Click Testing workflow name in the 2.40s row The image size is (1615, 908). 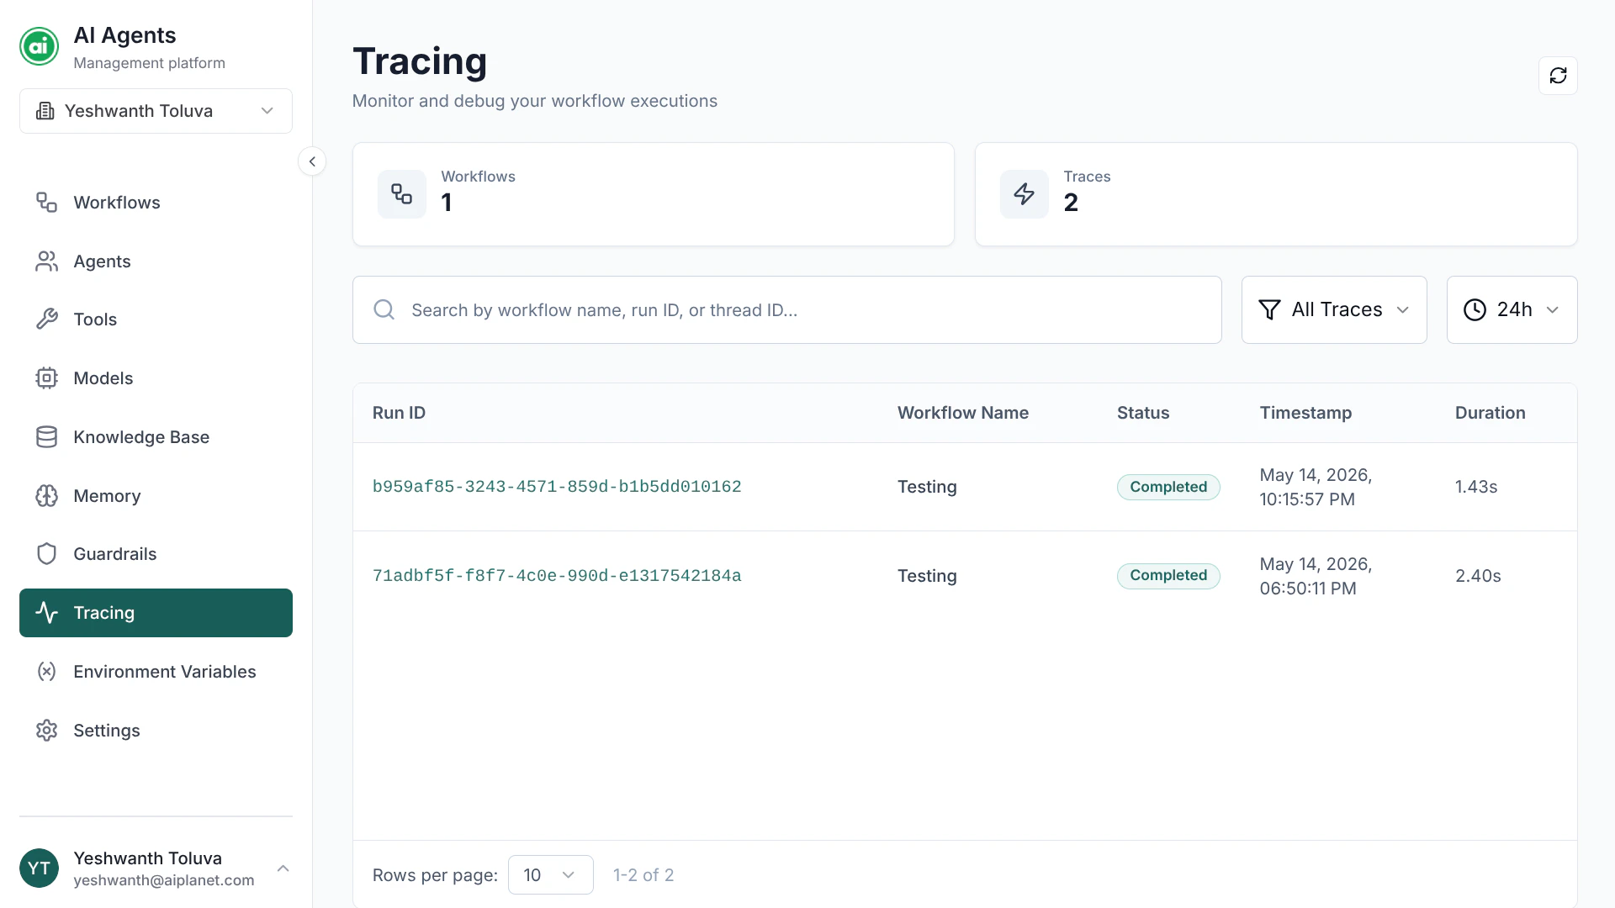927,576
